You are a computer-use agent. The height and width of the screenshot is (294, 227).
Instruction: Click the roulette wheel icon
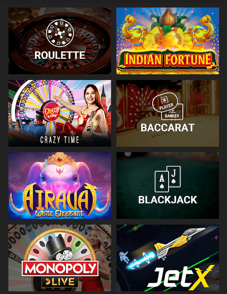[60, 33]
